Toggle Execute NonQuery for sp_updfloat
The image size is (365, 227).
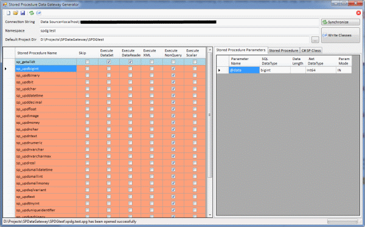(173, 109)
